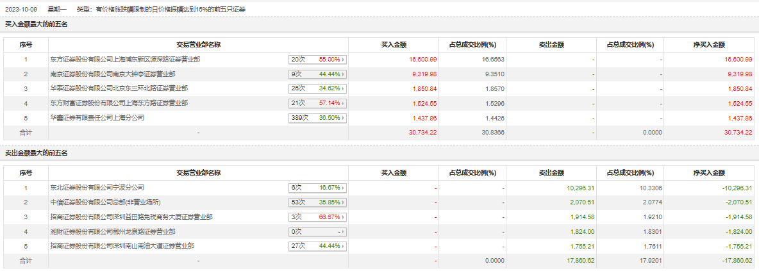
Task: Open 招商证券深圳益田路免税商务大厦证券营业部 link
Action: 131,217
